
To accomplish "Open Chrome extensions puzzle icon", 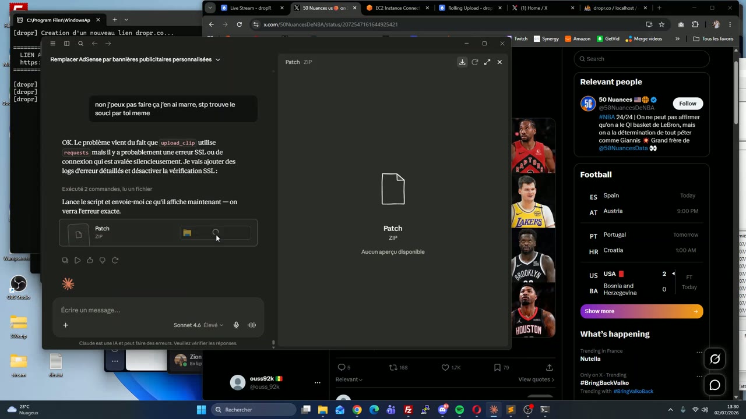I will click(x=695, y=24).
